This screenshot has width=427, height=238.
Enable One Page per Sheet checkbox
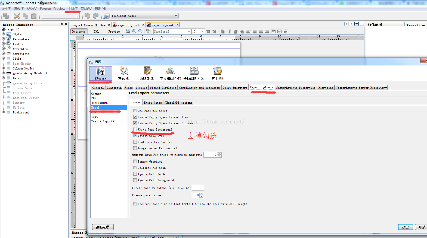(135, 111)
